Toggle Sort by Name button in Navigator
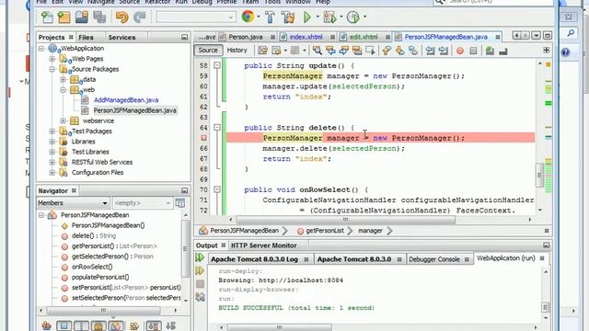Viewport: 589px width, 331px height. tap(154, 325)
